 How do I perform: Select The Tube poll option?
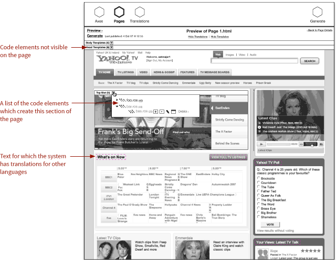pyautogui.click(x=258, y=187)
